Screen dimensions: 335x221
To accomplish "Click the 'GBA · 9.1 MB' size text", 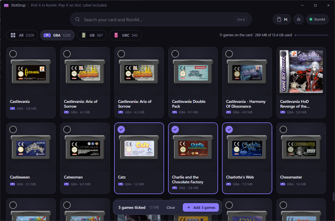I will (188, 112).
